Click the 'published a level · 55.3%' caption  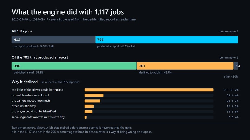pos(29,72)
